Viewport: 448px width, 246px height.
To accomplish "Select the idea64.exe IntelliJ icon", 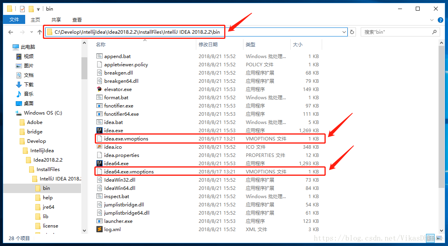I will point(100,163).
